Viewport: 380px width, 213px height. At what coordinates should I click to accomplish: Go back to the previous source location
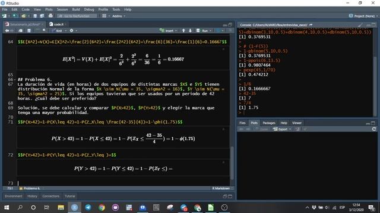click(x=7, y=31)
